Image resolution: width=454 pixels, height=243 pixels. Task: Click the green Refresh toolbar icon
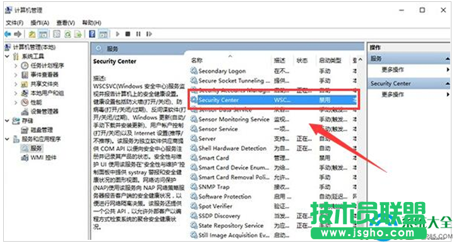click(68, 35)
